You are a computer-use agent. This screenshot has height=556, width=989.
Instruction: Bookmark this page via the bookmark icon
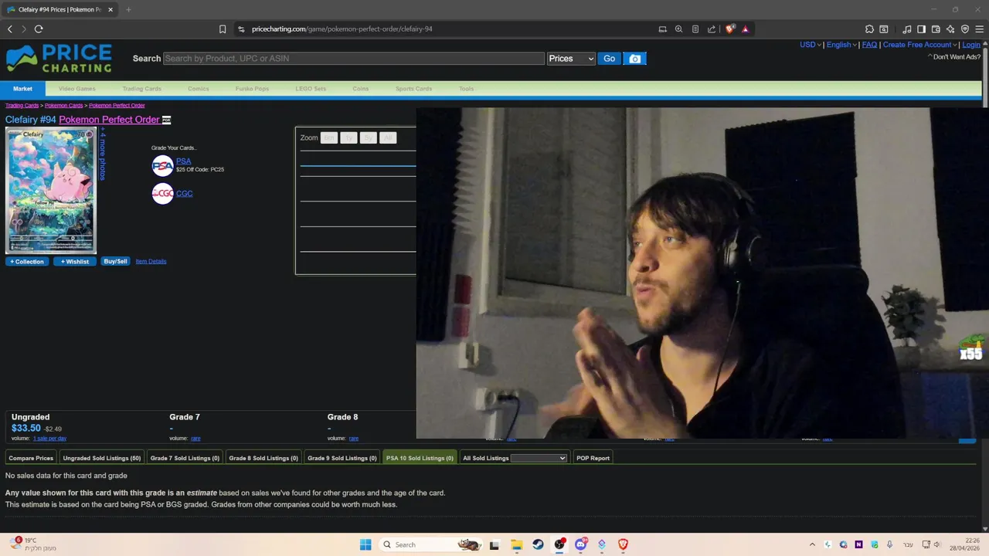[x=223, y=29]
